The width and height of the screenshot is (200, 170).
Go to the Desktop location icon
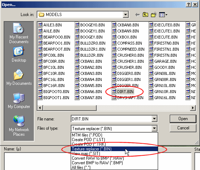[x=19, y=54]
